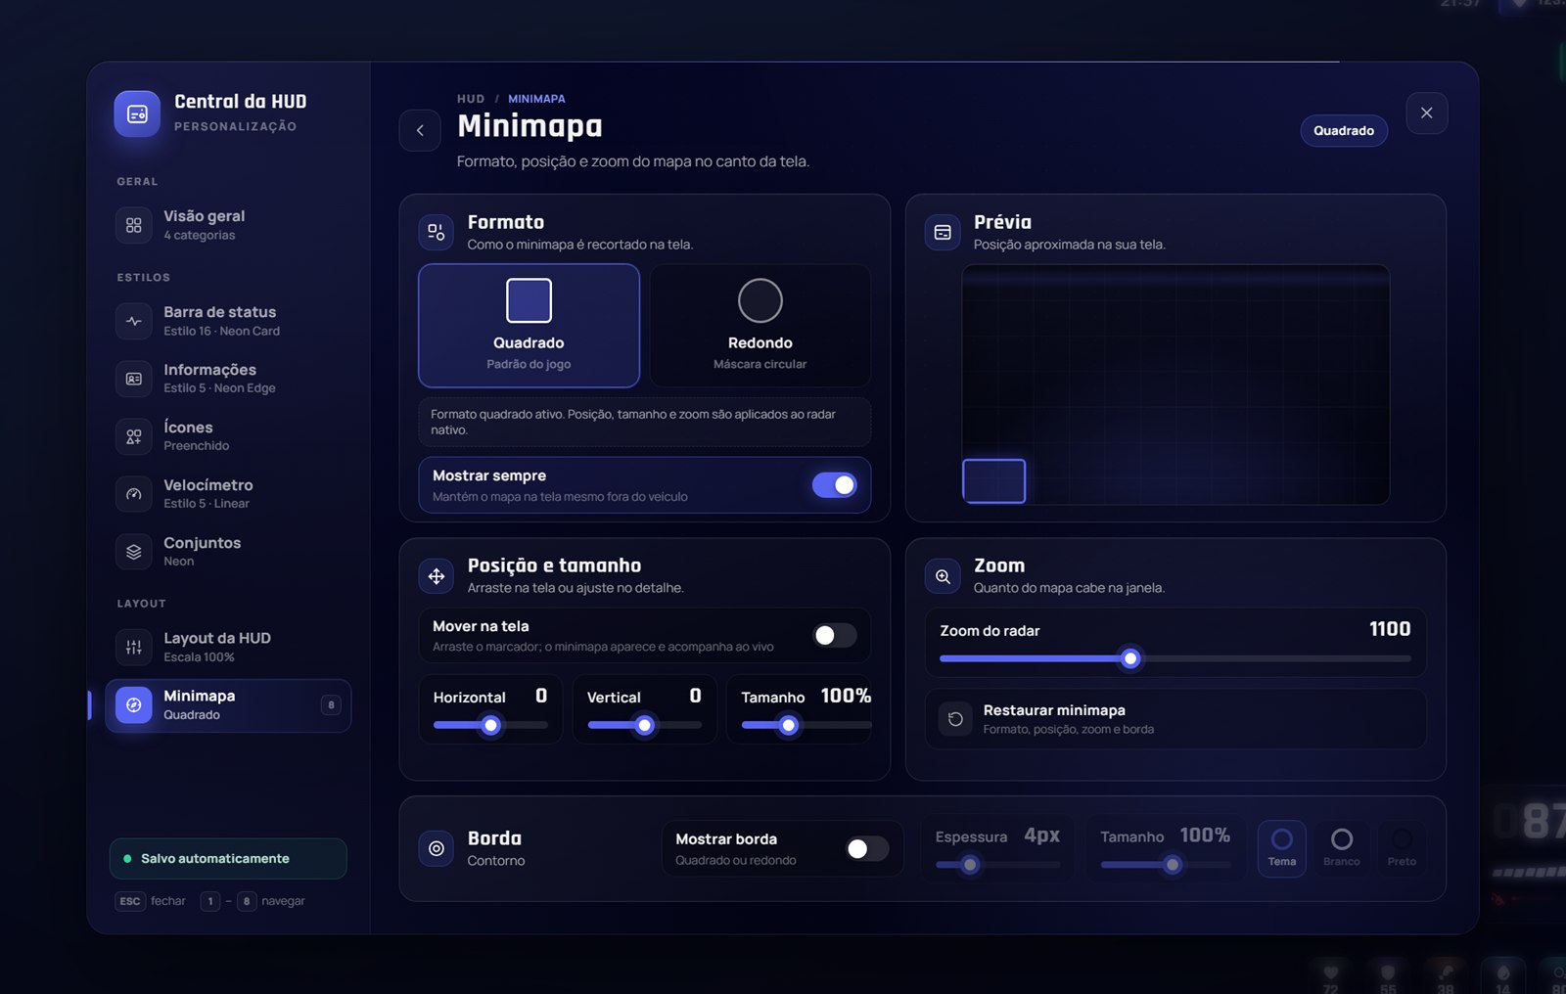This screenshot has width=1566, height=994.
Task: Select the Redondo circular shape option
Action: tap(760, 326)
